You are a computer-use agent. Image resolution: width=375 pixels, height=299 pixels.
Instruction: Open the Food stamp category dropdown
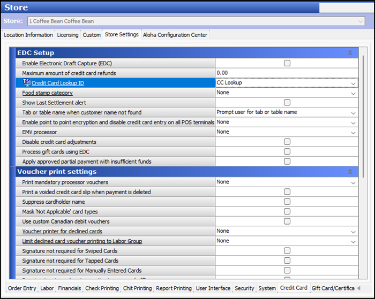pos(353,93)
